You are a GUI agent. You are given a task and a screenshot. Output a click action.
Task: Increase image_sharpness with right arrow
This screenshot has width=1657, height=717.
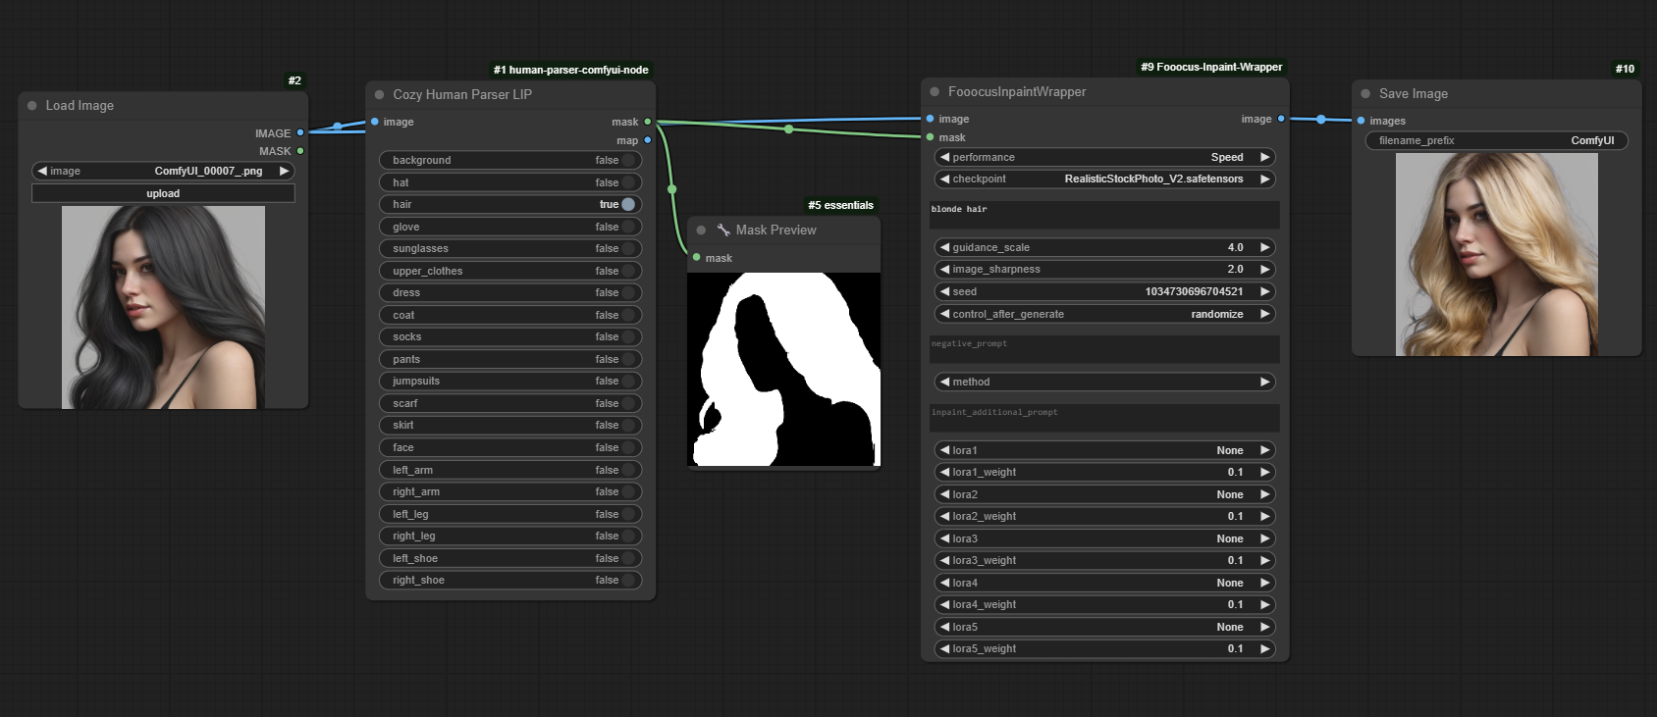pos(1265,269)
